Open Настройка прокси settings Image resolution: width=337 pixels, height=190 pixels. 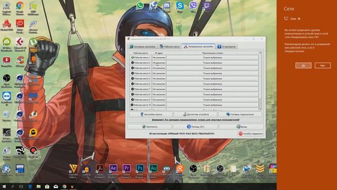point(151,115)
